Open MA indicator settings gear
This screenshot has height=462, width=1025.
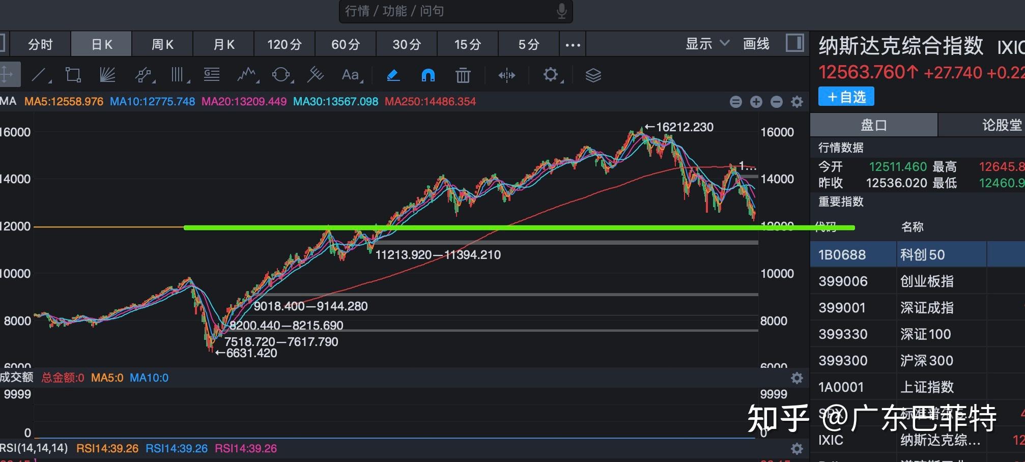point(797,102)
